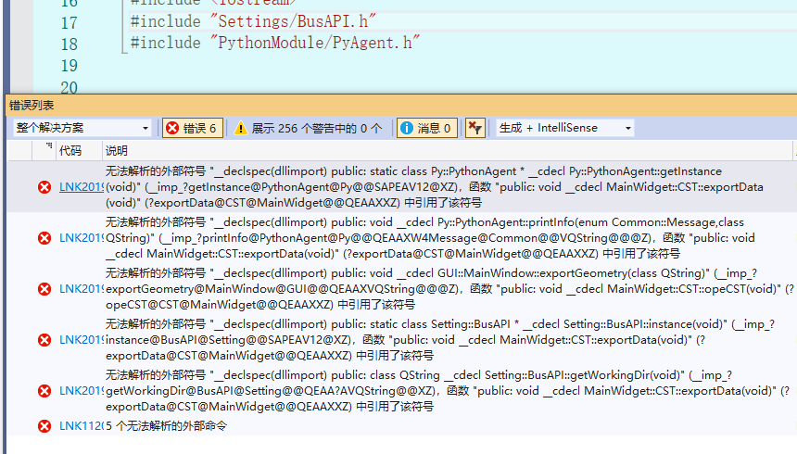Click line number 19 in the editor

pos(70,66)
